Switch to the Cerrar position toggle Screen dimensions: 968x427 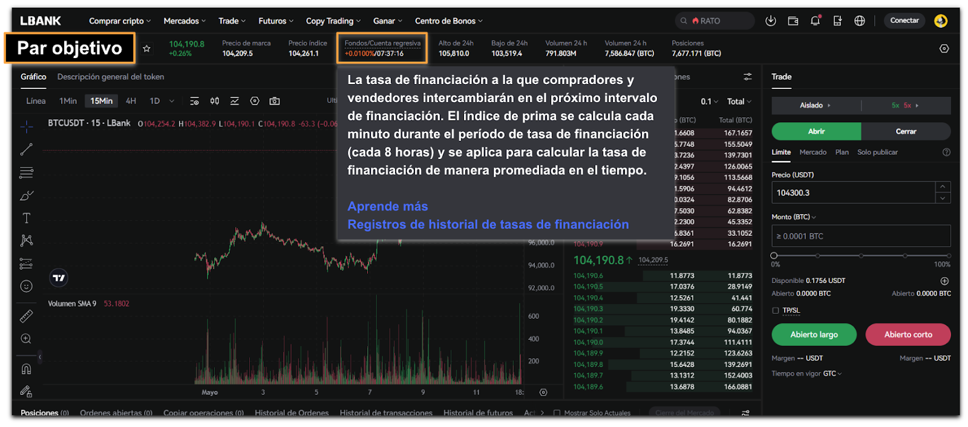tap(906, 131)
